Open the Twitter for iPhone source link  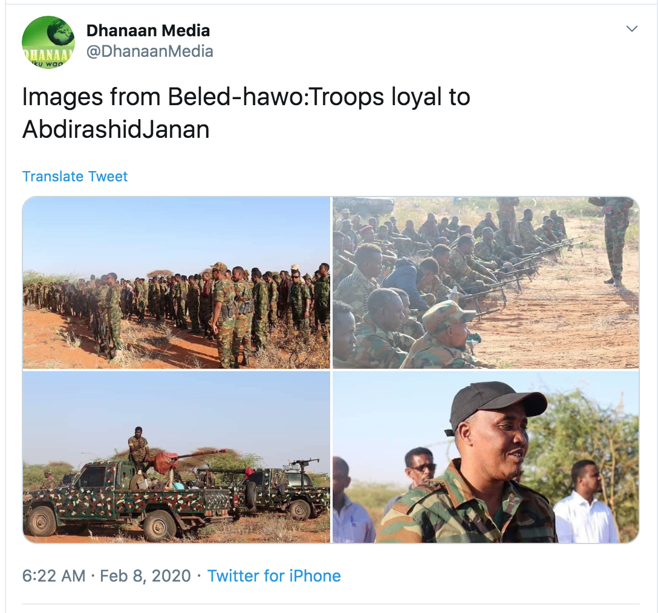coord(274,576)
